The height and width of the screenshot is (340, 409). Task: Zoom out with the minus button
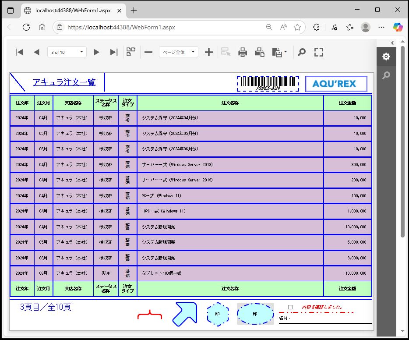pyautogui.click(x=148, y=52)
